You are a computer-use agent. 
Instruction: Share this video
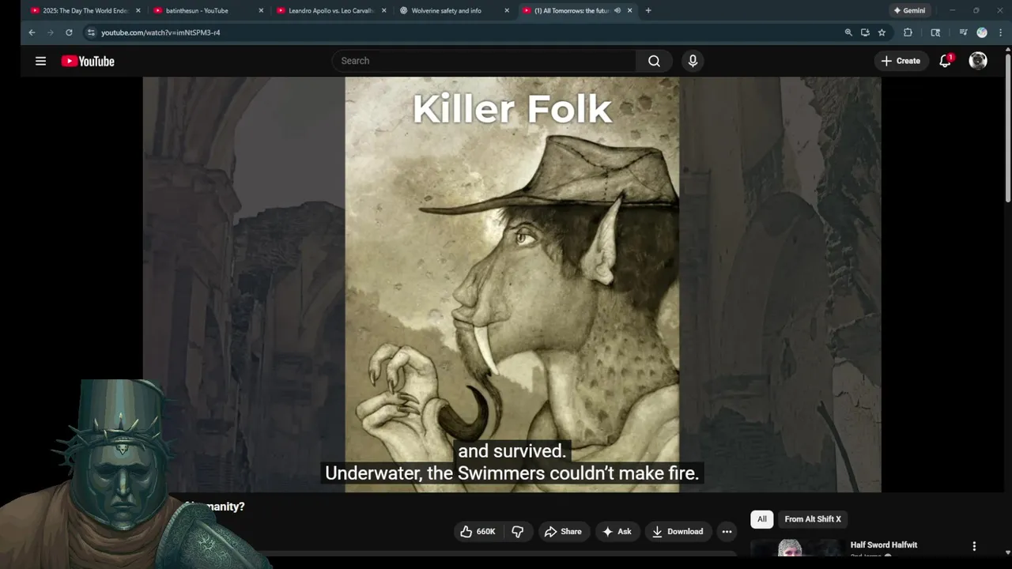[x=563, y=532]
